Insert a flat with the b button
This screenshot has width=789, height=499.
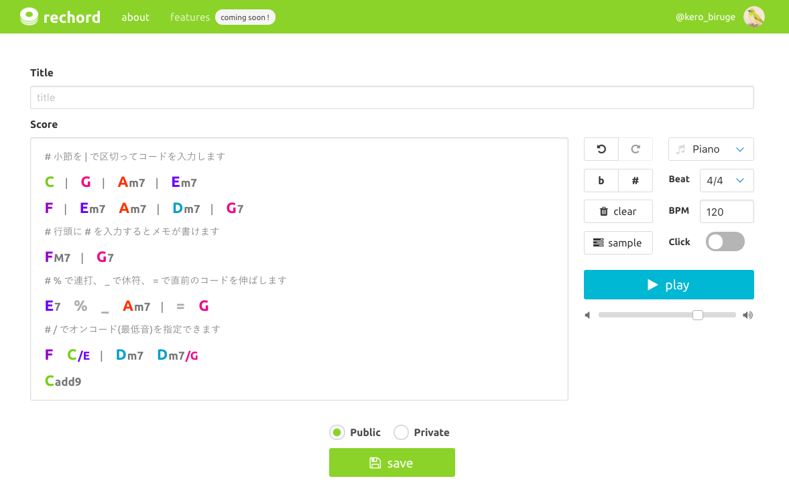pos(601,180)
